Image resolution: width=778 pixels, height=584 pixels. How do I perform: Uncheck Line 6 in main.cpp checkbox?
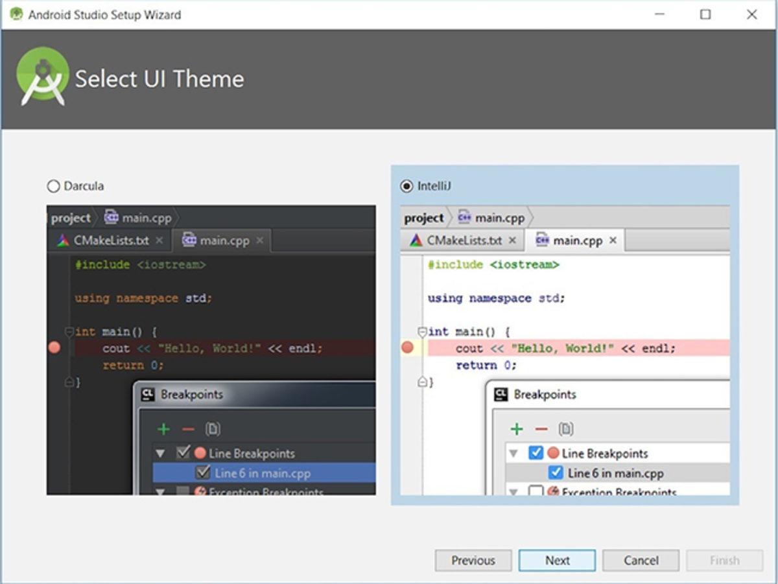(x=556, y=473)
